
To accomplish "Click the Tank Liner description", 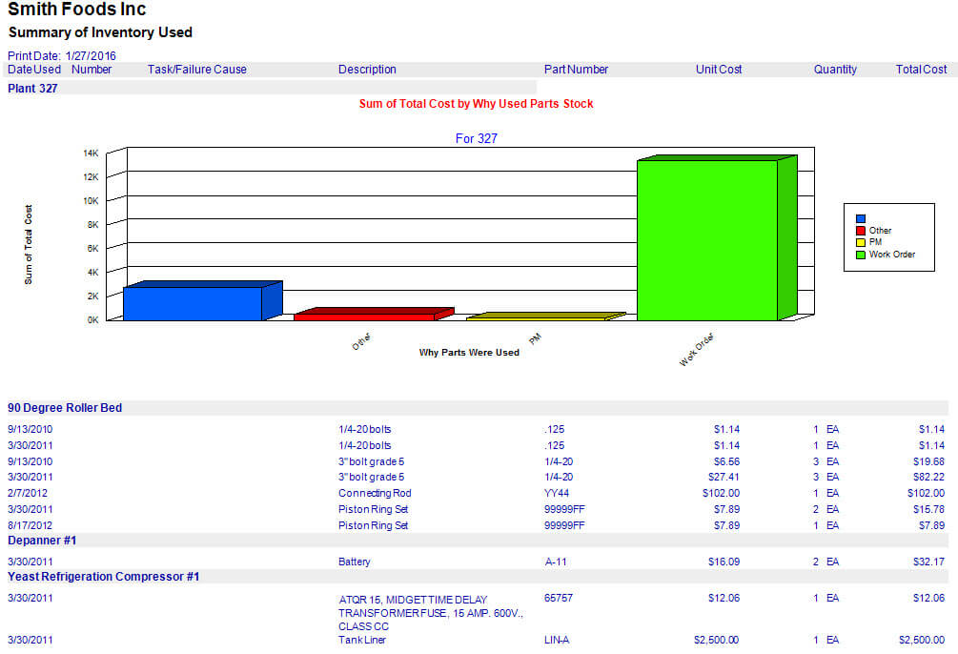I will tap(362, 640).
